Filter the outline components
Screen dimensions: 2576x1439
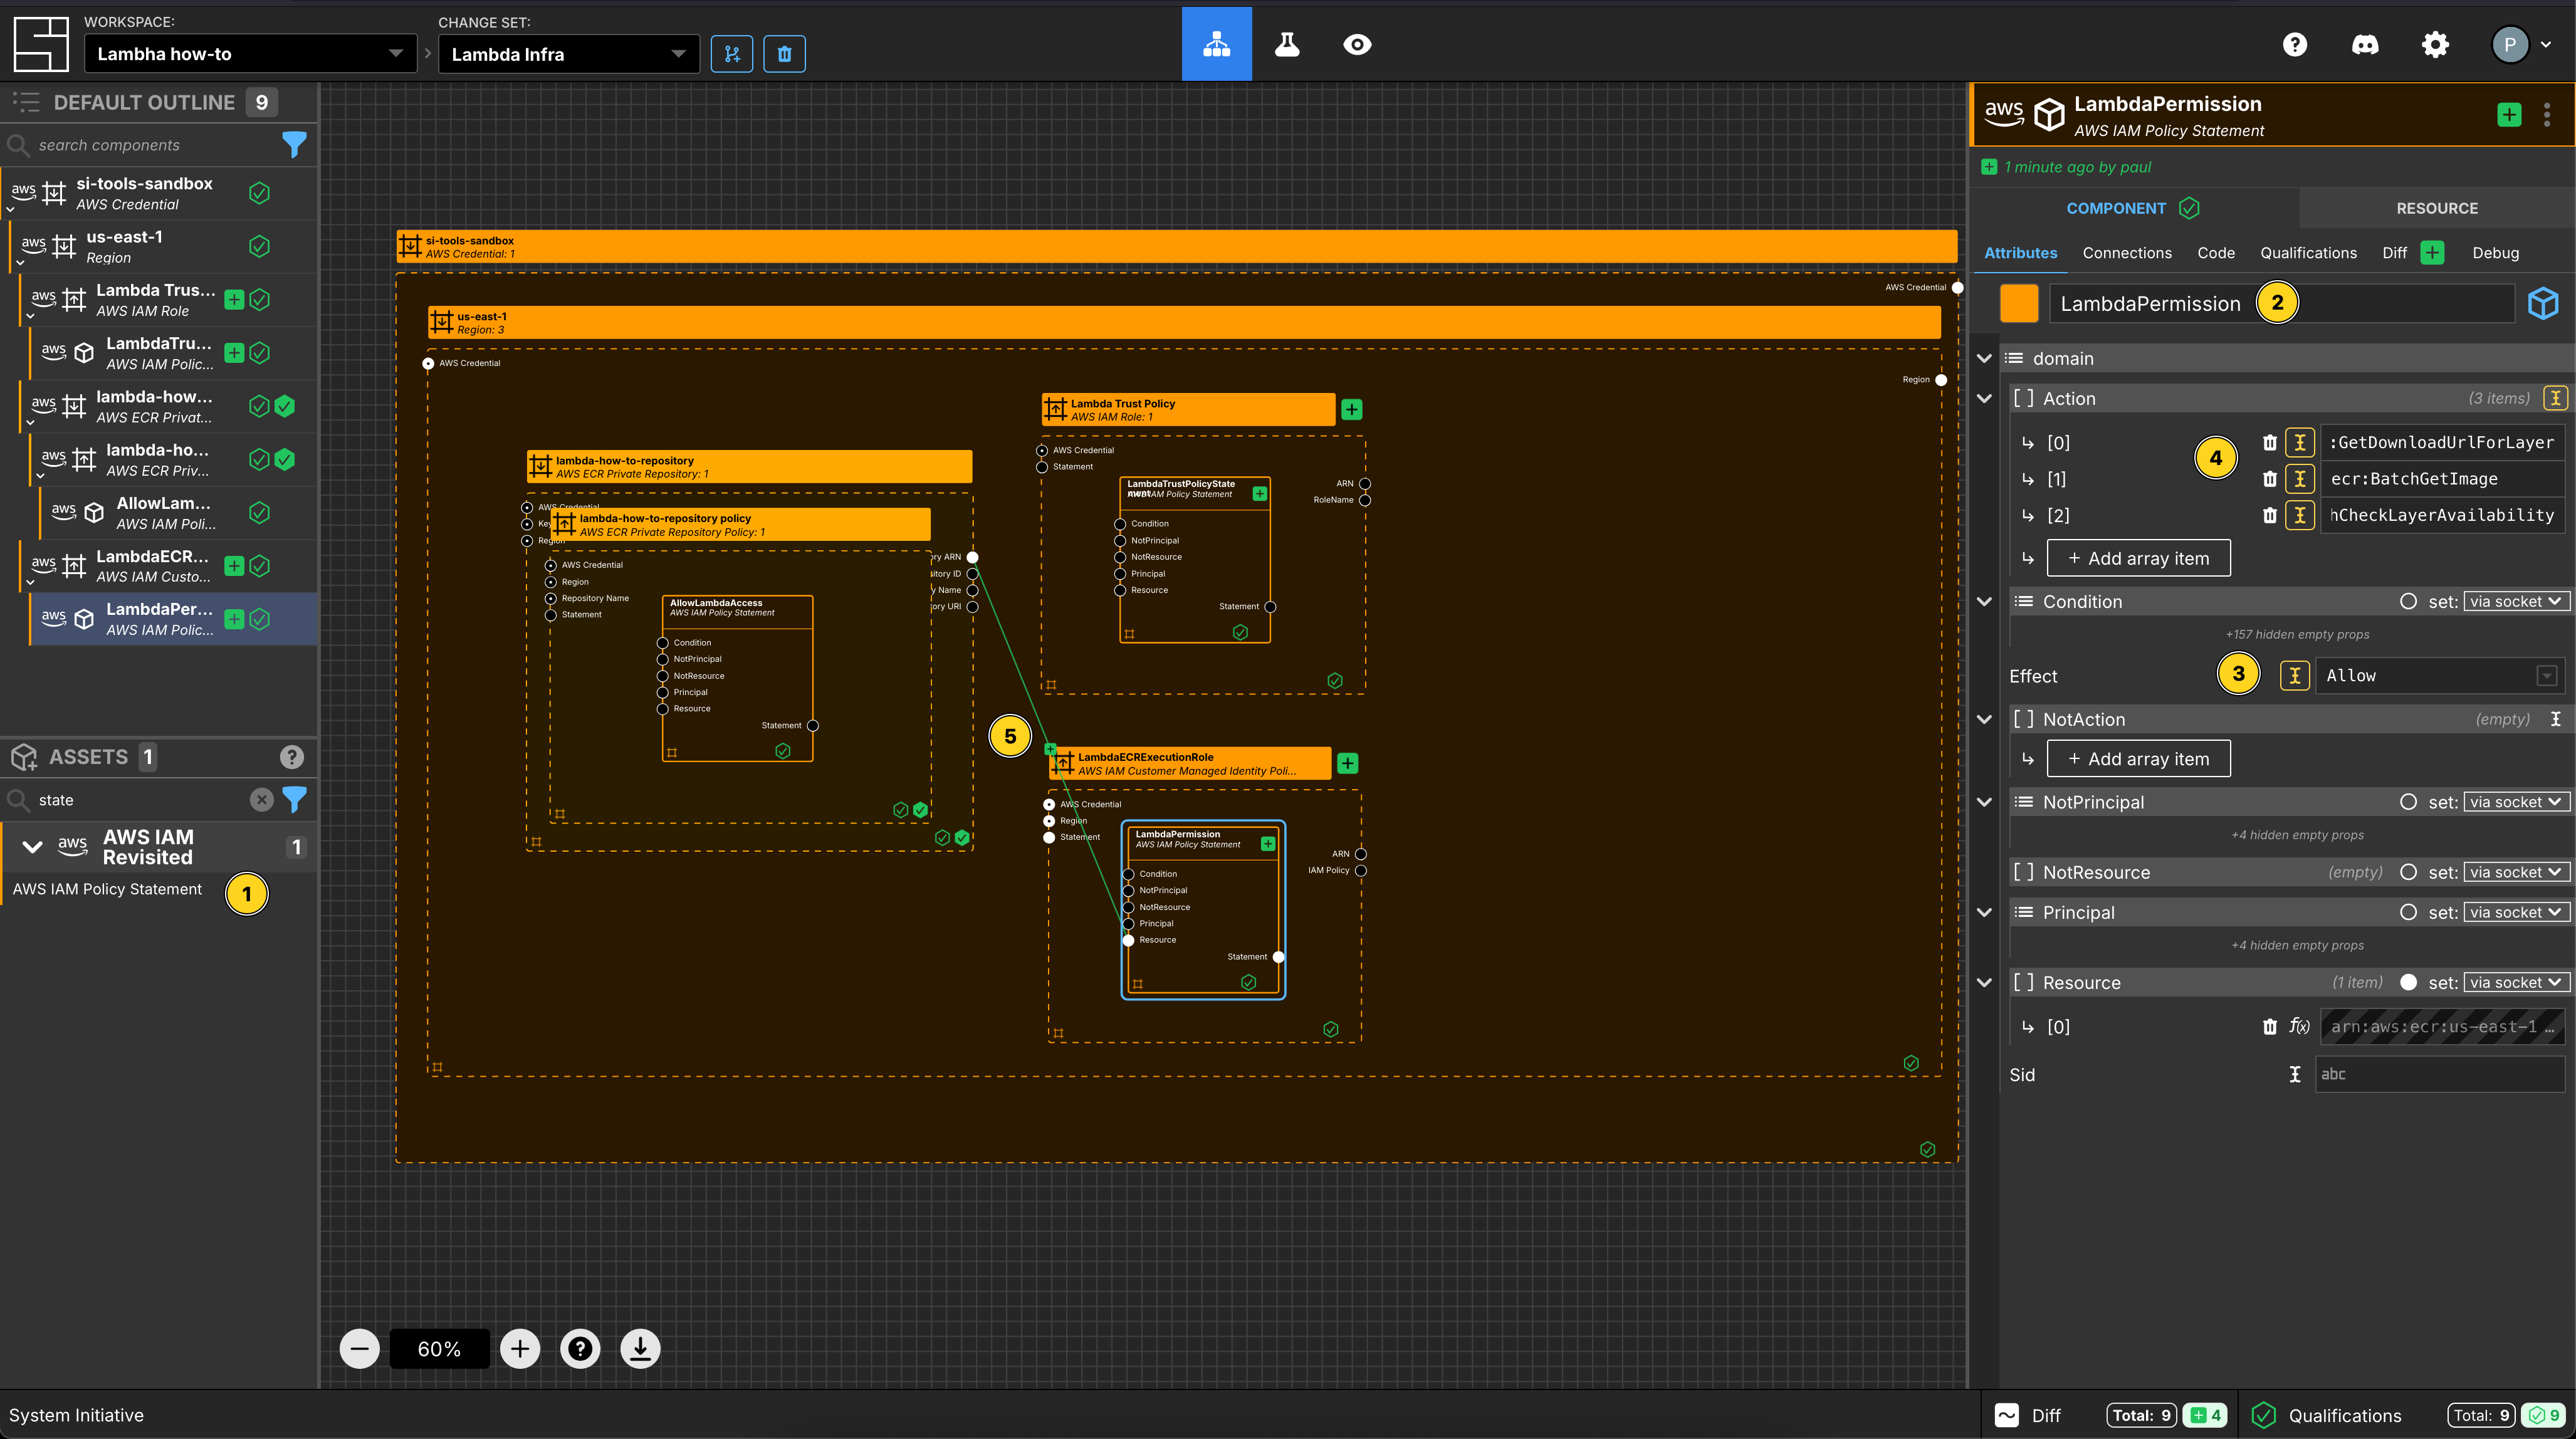coord(294,145)
